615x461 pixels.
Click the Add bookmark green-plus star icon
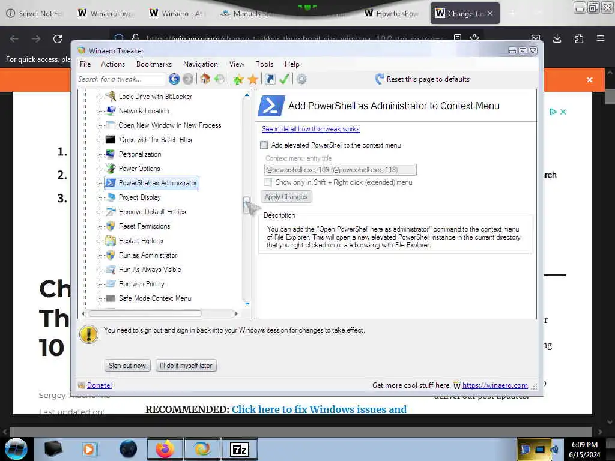[238, 80]
